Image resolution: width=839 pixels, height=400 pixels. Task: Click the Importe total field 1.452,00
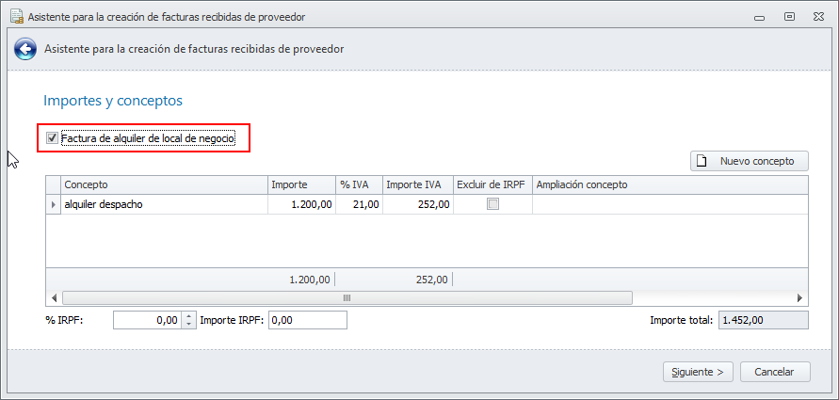tap(763, 320)
